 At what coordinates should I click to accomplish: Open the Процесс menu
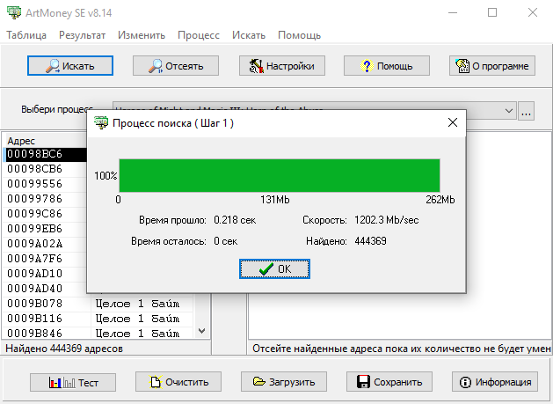199,35
